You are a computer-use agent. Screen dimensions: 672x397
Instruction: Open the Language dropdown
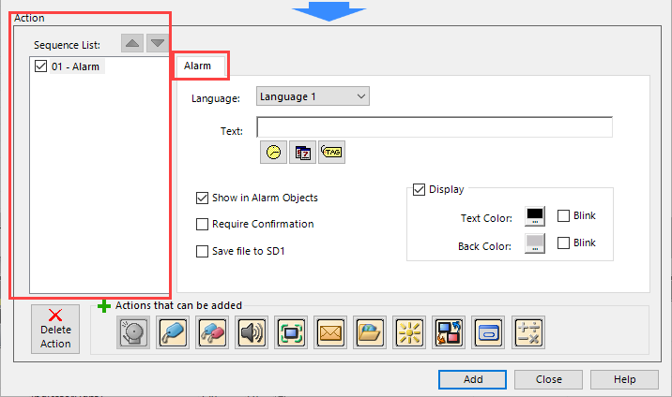click(x=313, y=96)
